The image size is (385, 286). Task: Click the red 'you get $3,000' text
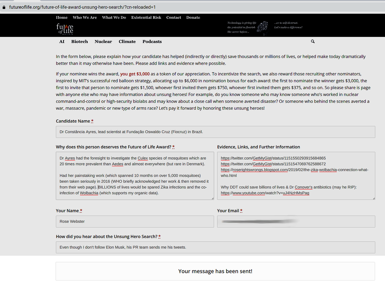[x=135, y=74]
